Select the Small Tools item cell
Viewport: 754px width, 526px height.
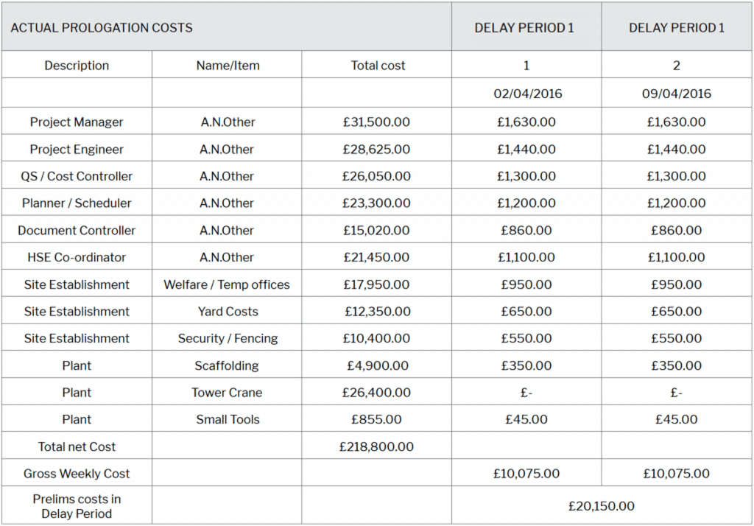pos(228,420)
